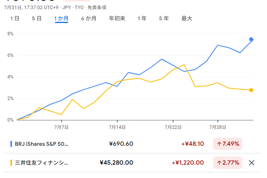Click yellow color marker beside 三井住友
The image size is (267, 178).
coord(11,163)
